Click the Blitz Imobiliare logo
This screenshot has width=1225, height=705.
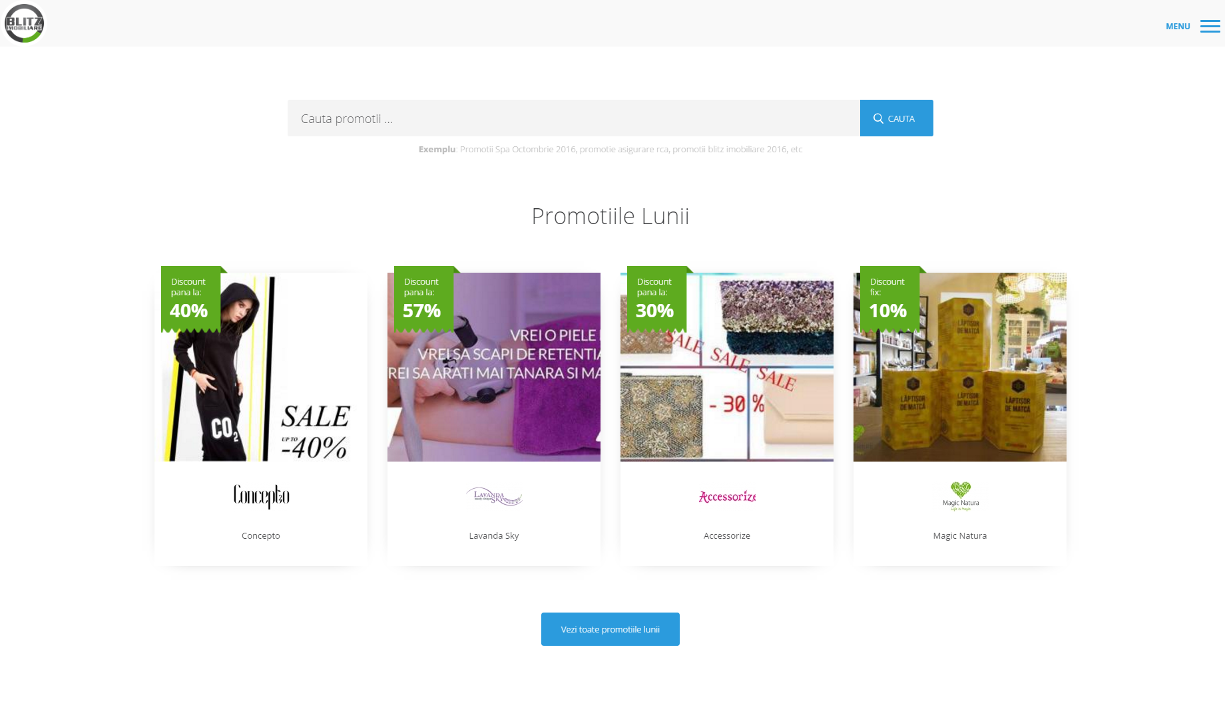coord(24,23)
